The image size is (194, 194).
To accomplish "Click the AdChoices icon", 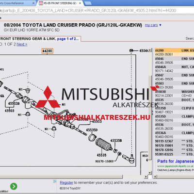I will pyautogui.click(x=55, y=181).
